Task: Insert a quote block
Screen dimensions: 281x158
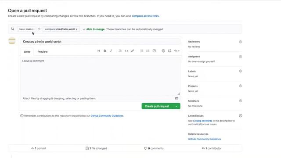Action: click(120, 51)
